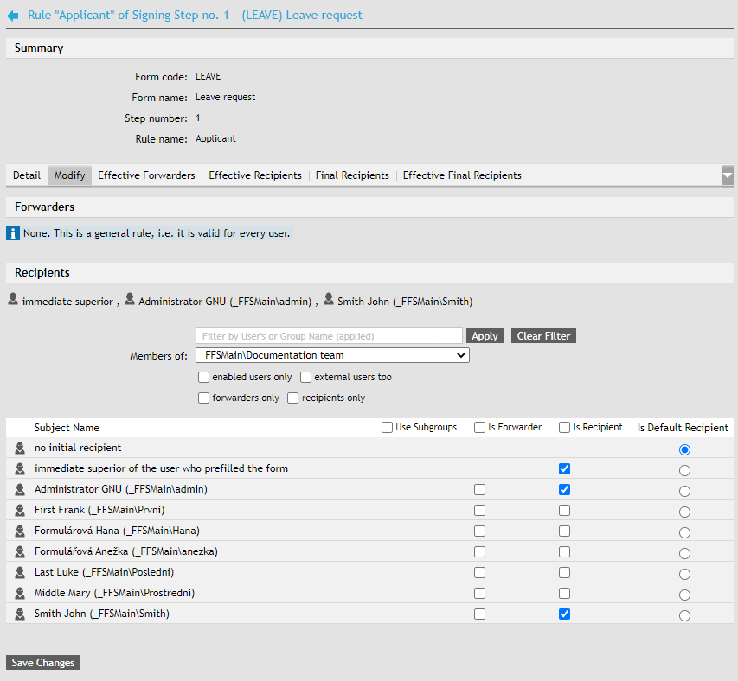Open the 'Members of' group dropdown
Screen dimensions: 738x681
point(332,355)
